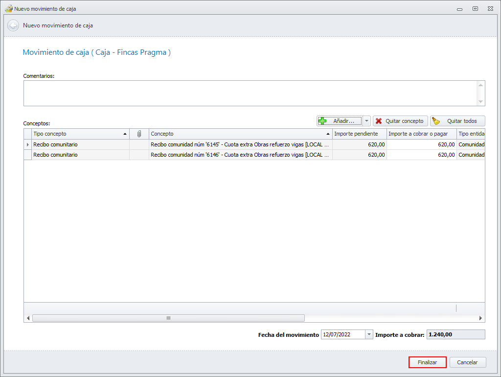This screenshot has height=377, width=501.
Task: Click the Finalizar button
Action: [x=427, y=362]
